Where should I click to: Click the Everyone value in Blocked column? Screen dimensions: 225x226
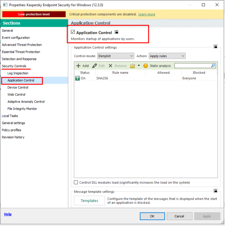pyautogui.click(x=189, y=78)
